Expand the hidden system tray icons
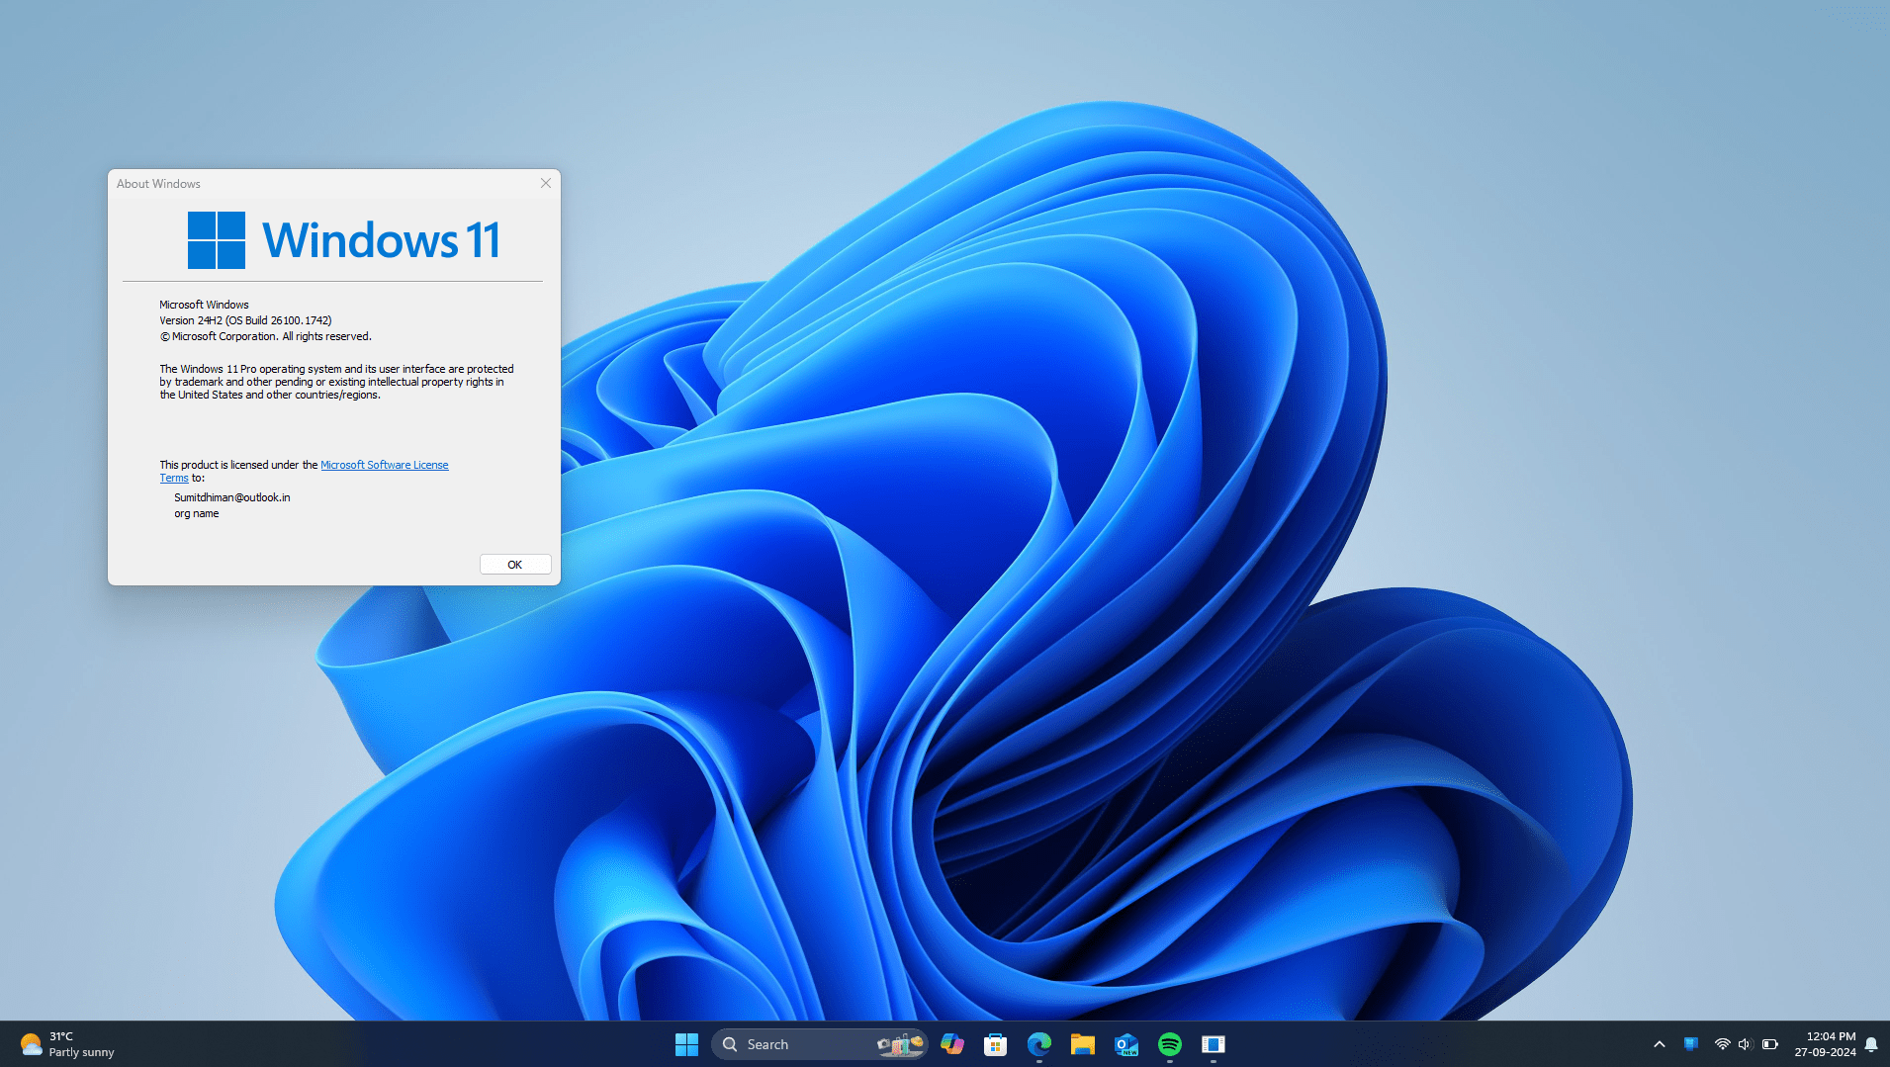The height and width of the screenshot is (1067, 1890). tap(1660, 1044)
